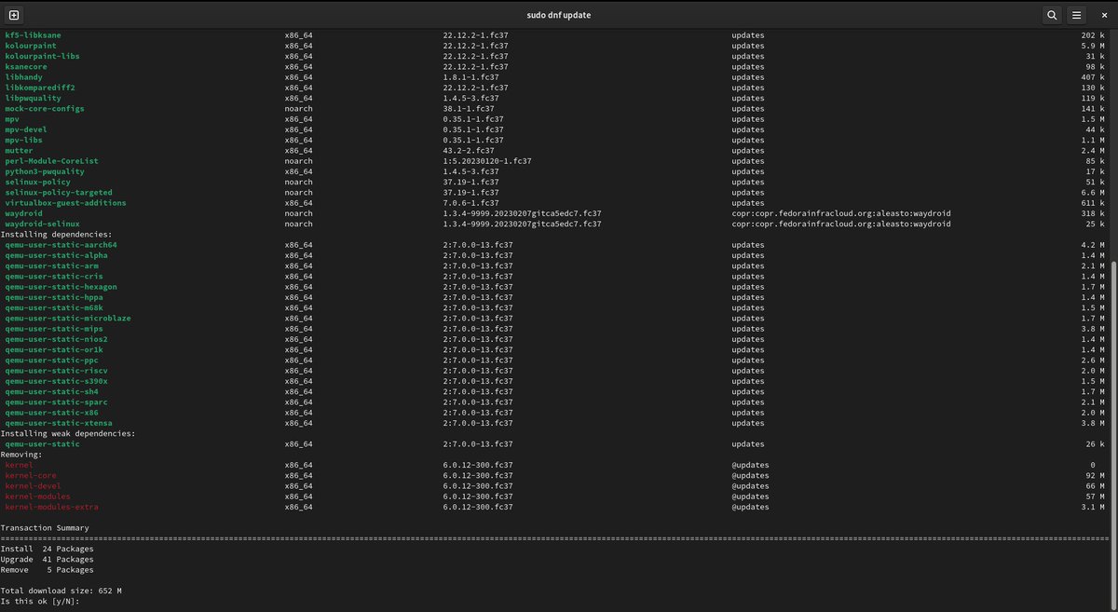1118x612 pixels.
Task: Click the perl-Module-CoreList package name
Action: click(x=52, y=161)
